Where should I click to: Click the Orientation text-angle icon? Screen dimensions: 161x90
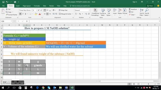(54, 10)
